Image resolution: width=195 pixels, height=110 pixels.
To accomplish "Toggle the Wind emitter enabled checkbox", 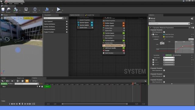I will (x=150, y=18).
